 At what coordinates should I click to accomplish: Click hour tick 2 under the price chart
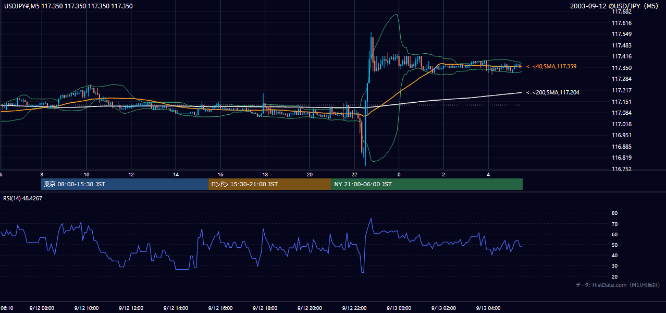pos(444,174)
